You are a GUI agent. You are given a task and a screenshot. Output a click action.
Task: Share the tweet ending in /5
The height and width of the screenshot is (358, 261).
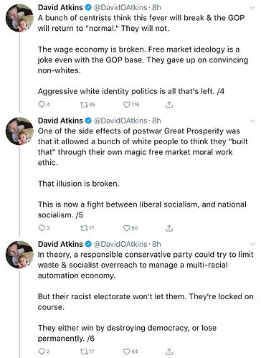click(x=169, y=228)
